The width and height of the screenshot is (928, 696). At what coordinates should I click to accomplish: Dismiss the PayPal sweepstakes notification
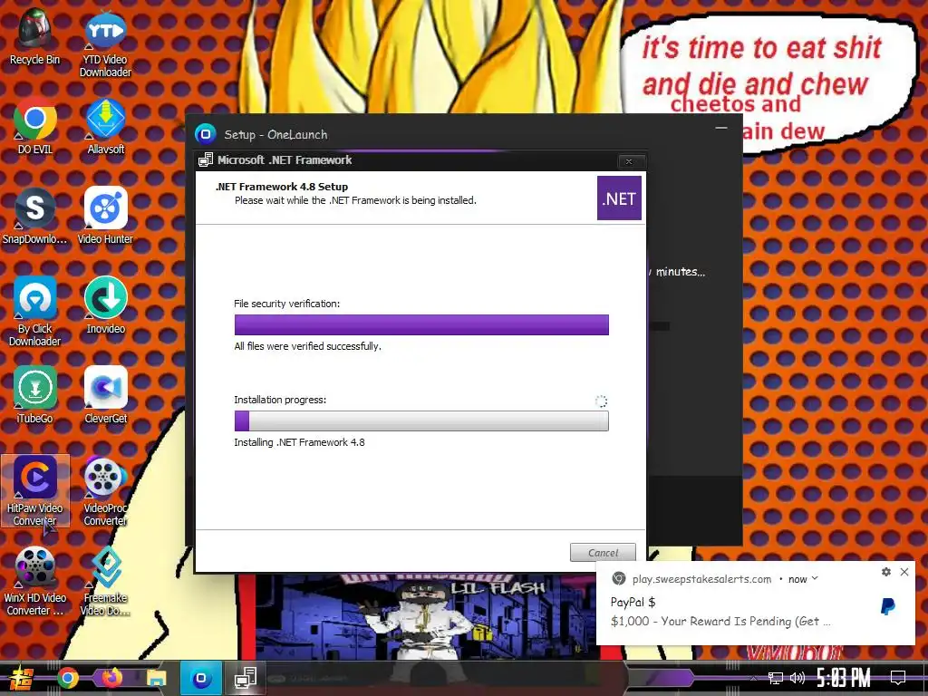coord(904,572)
